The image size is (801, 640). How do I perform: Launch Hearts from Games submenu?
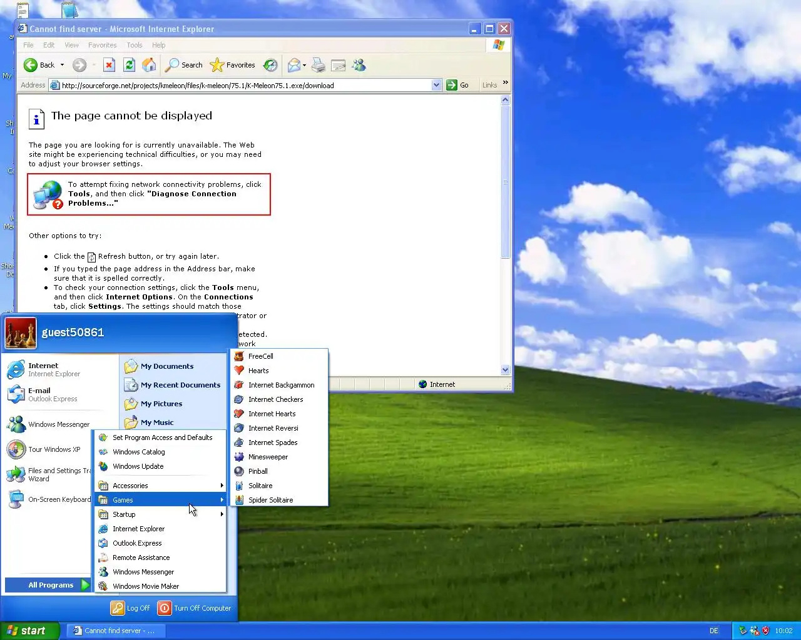click(x=280, y=371)
